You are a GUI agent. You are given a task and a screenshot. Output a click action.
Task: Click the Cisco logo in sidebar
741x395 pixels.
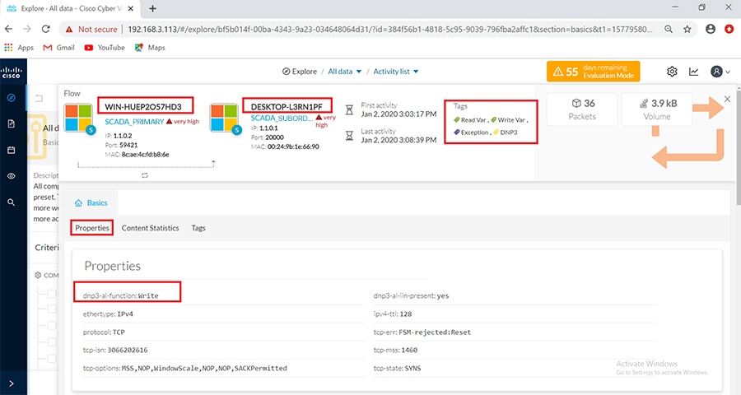11,72
